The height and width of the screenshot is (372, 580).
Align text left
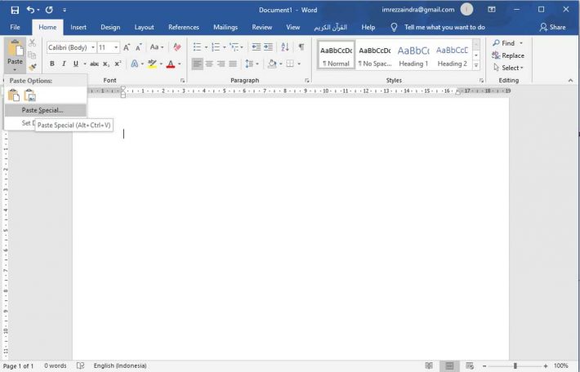197,64
